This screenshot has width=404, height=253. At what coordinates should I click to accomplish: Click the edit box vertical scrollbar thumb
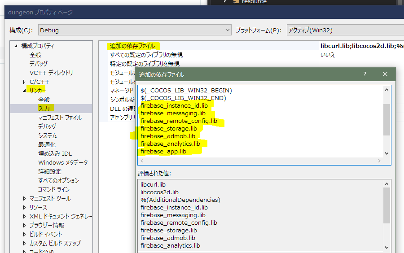[x=386, y=120]
